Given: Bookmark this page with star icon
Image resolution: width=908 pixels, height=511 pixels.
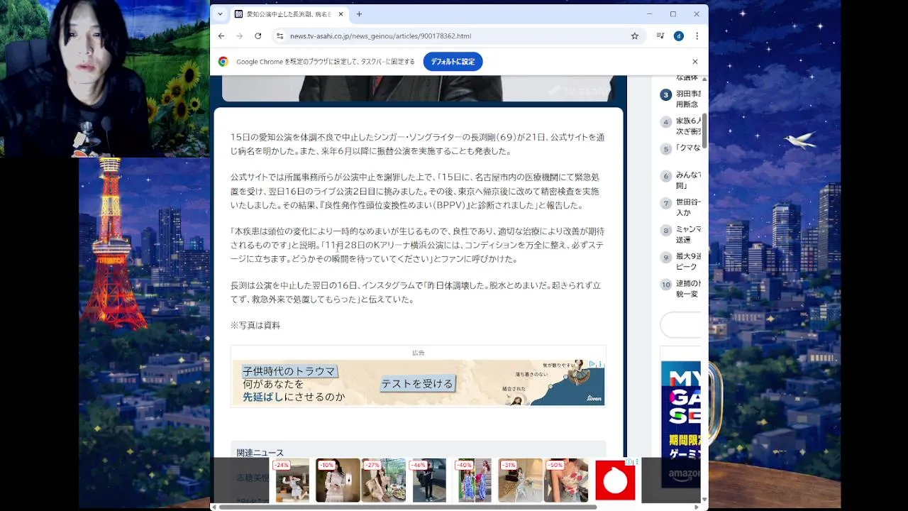Looking at the screenshot, I should (635, 36).
